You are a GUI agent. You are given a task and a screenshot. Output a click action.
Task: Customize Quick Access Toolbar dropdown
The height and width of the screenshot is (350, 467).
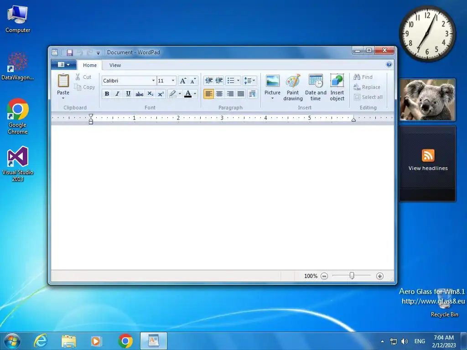coord(98,53)
